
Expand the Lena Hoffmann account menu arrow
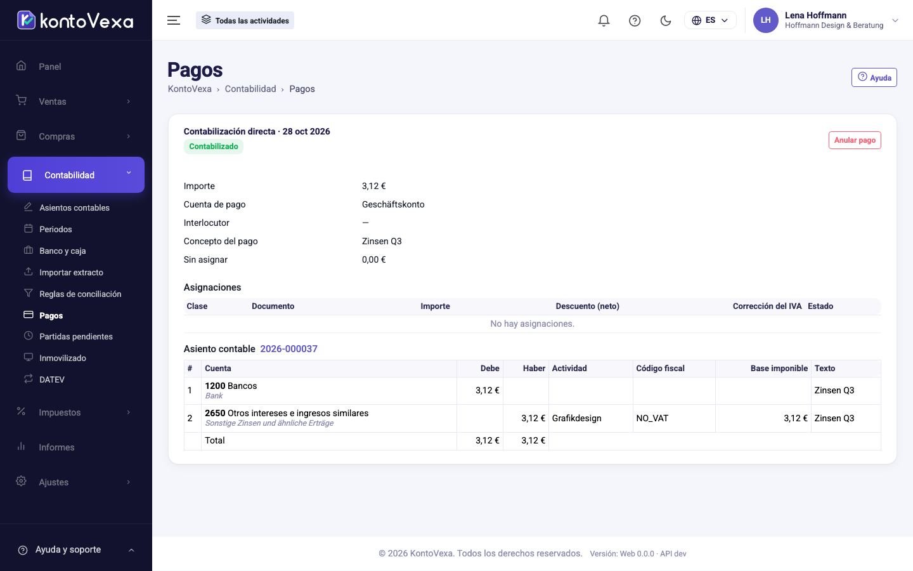pyautogui.click(x=895, y=20)
